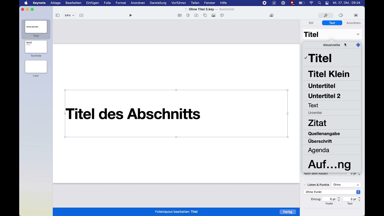Add new paragraph style with plus icon

(358, 45)
